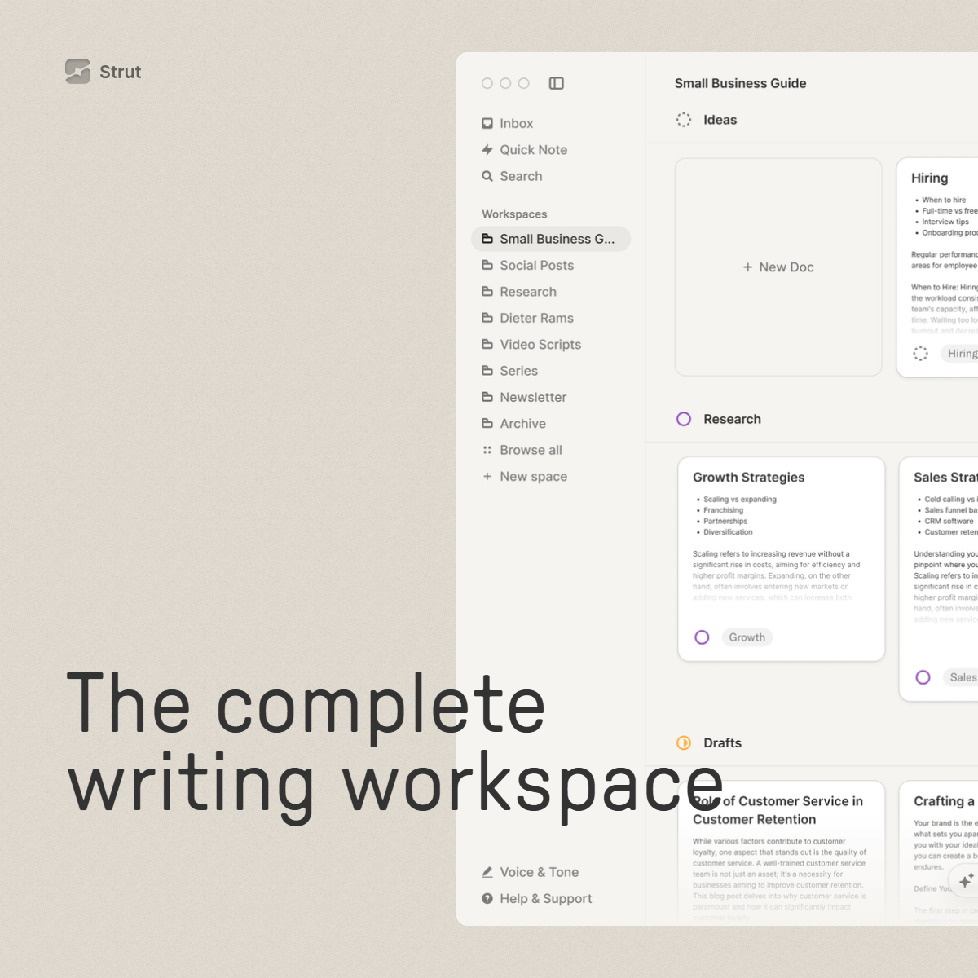The width and height of the screenshot is (978, 978).
Task: Browse all workspaces
Action: point(522,450)
